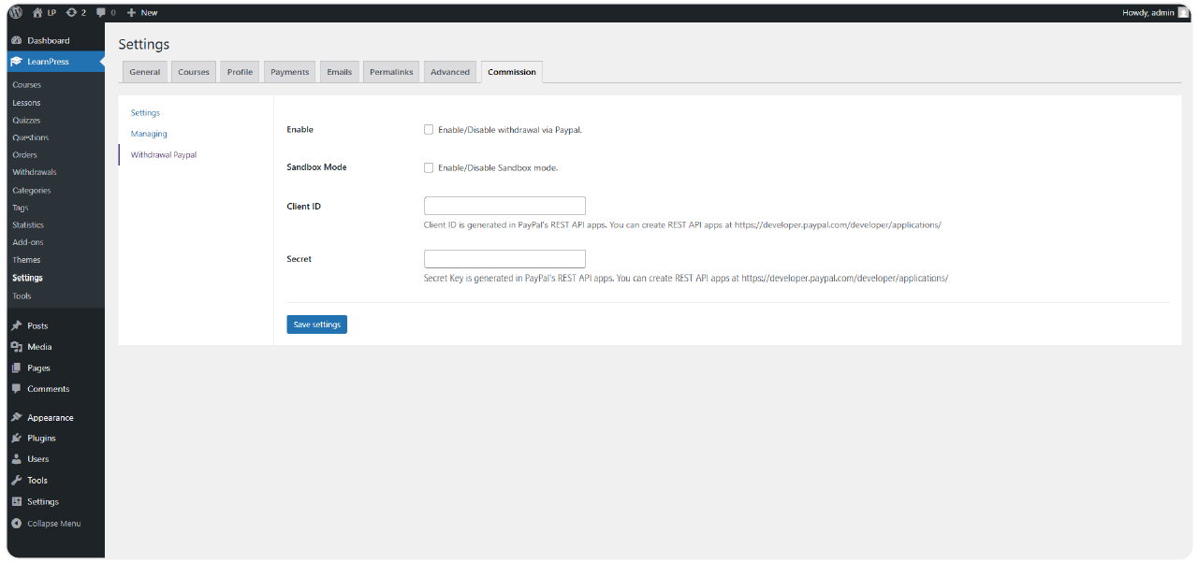The width and height of the screenshot is (1198, 562).
Task: Open Media via its library icon
Action: 16,346
